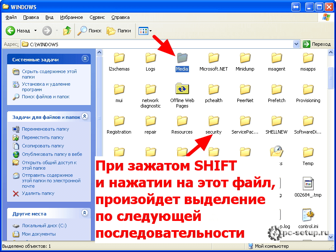Click the Переход go button
The height and width of the screenshot is (252, 336).
(317, 45)
